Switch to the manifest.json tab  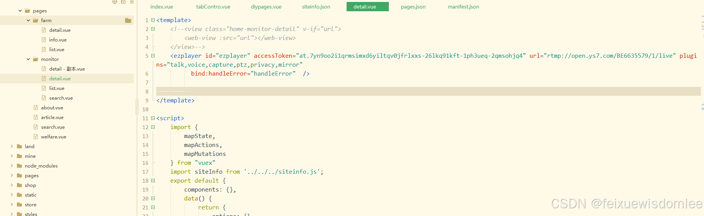pos(463,7)
